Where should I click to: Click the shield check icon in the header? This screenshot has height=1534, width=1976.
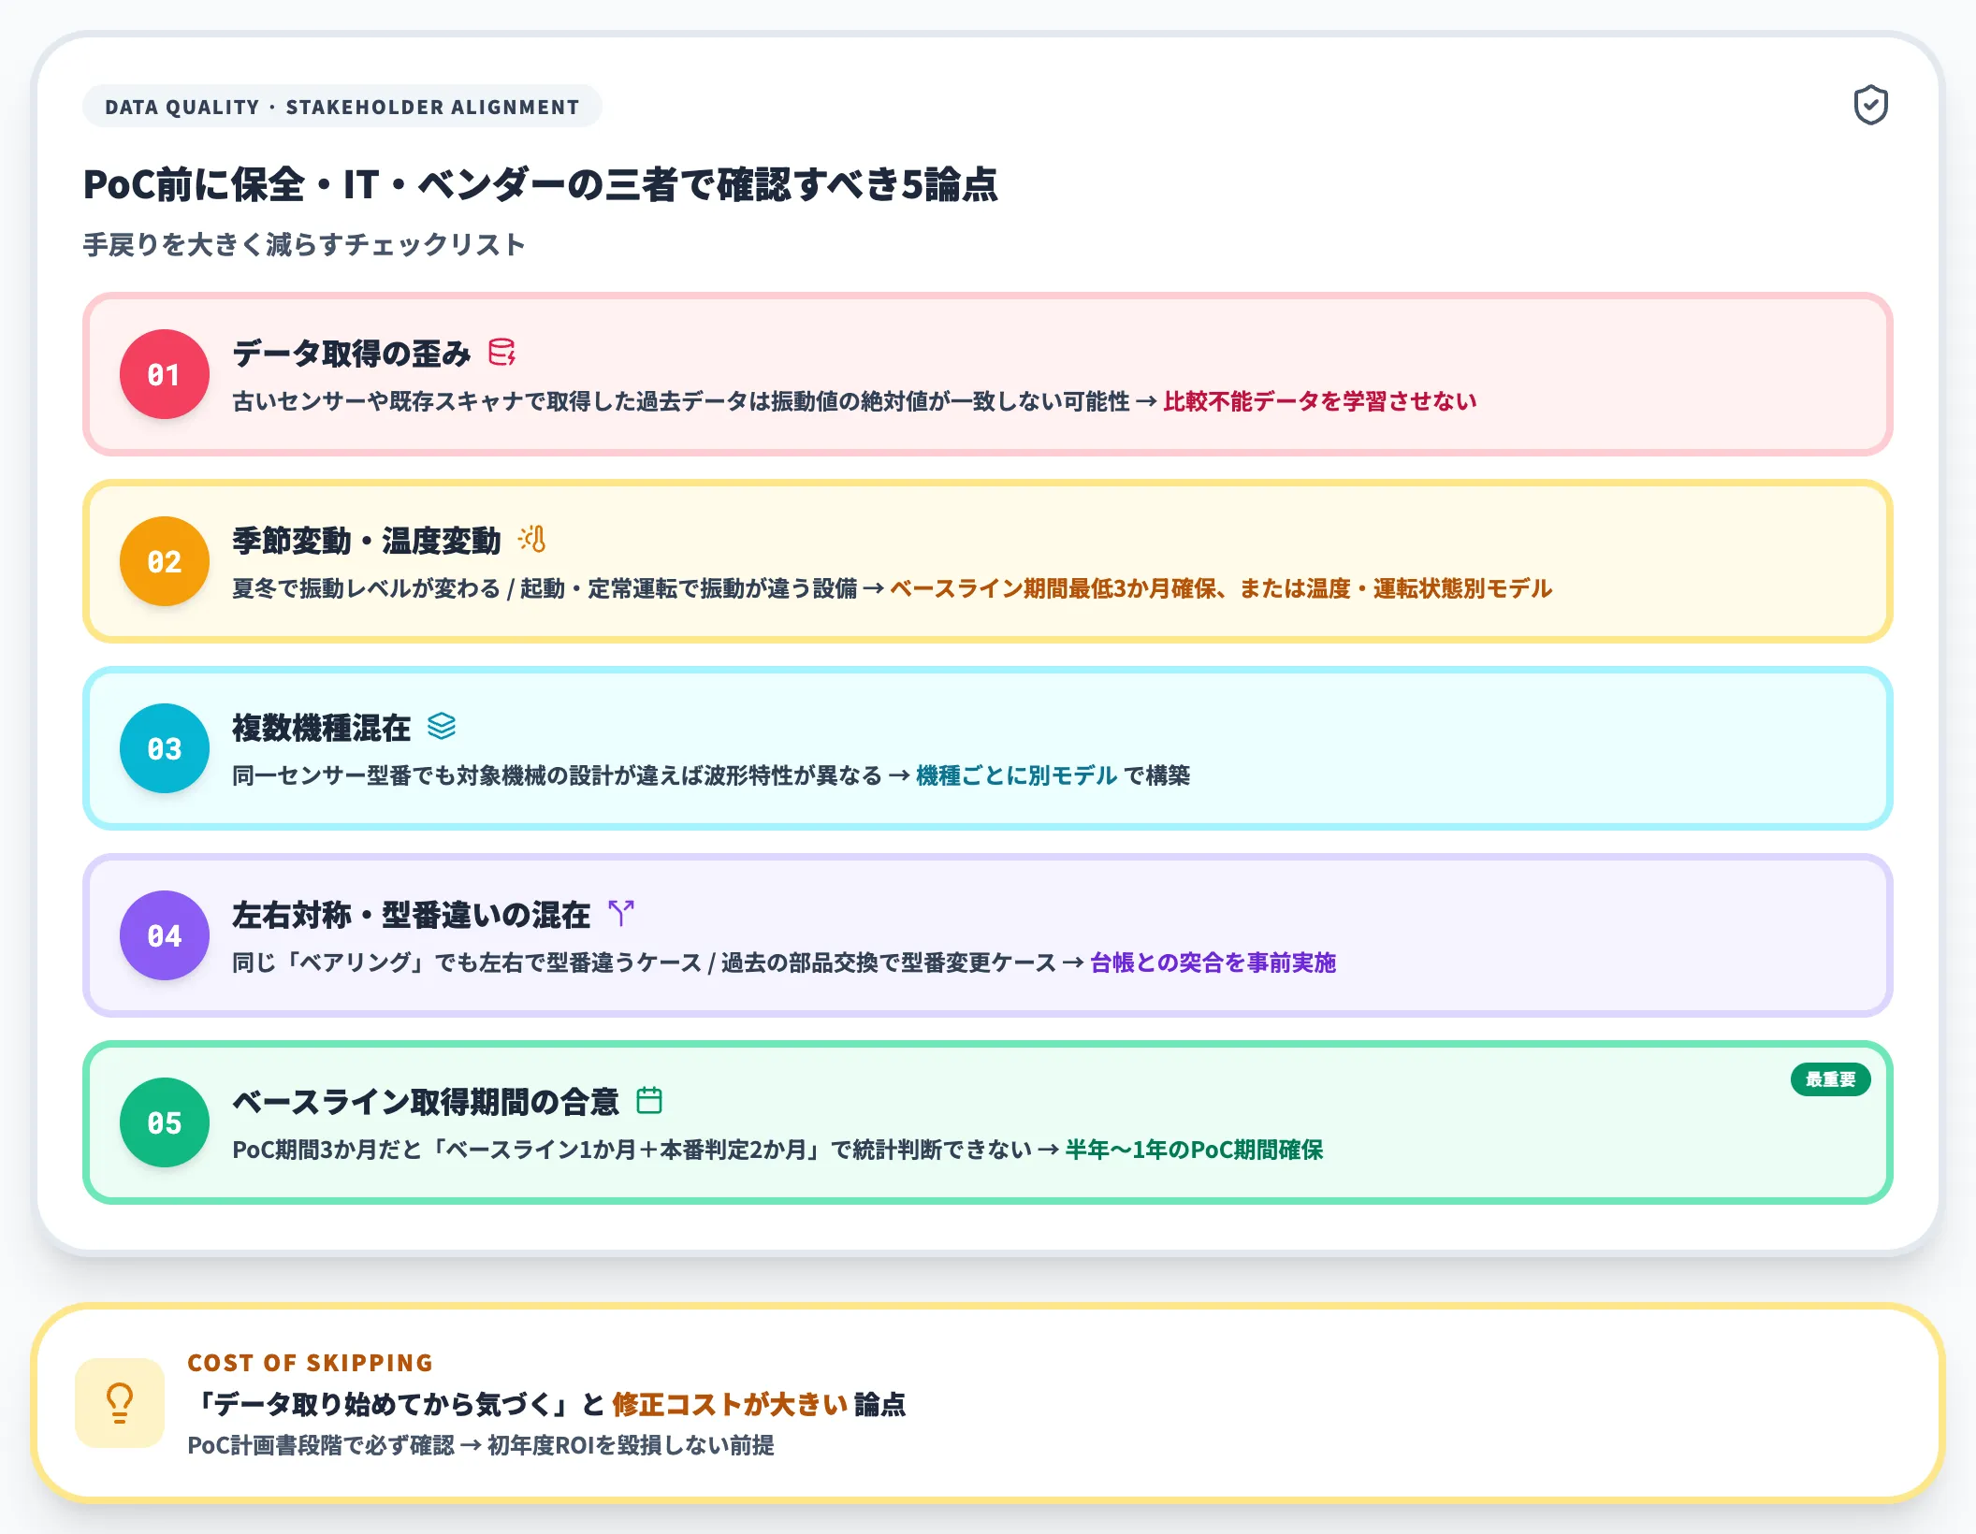click(x=1870, y=105)
